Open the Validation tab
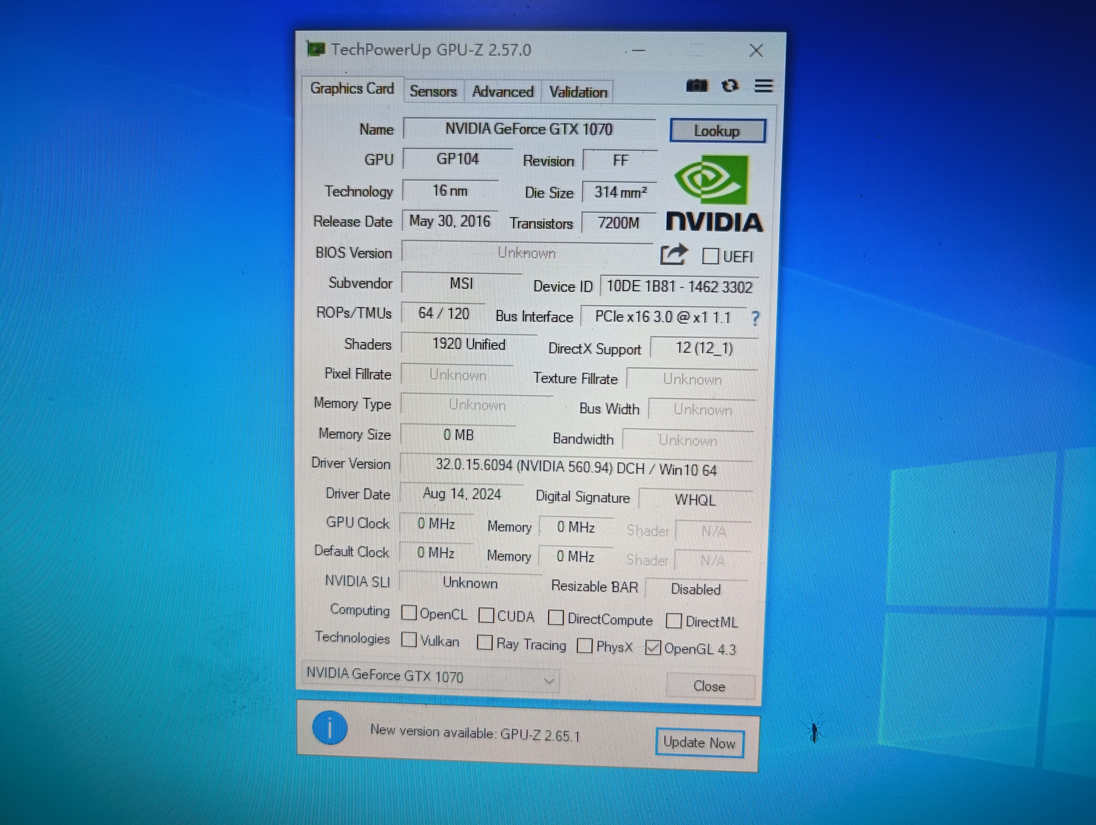The width and height of the screenshot is (1096, 825). (578, 92)
